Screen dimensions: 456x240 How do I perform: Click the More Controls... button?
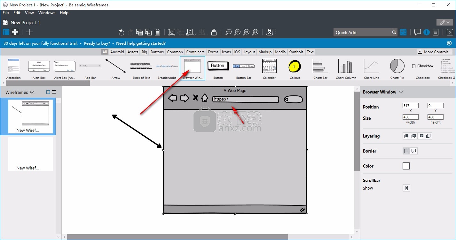pyautogui.click(x=435, y=52)
